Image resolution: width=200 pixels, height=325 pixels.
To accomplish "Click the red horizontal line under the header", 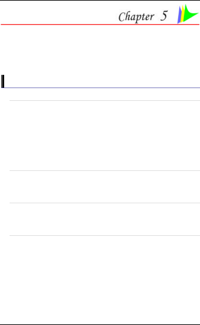I will click(x=100, y=24).
